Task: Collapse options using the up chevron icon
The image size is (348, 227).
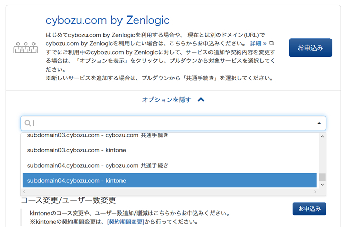Action: coord(201,99)
